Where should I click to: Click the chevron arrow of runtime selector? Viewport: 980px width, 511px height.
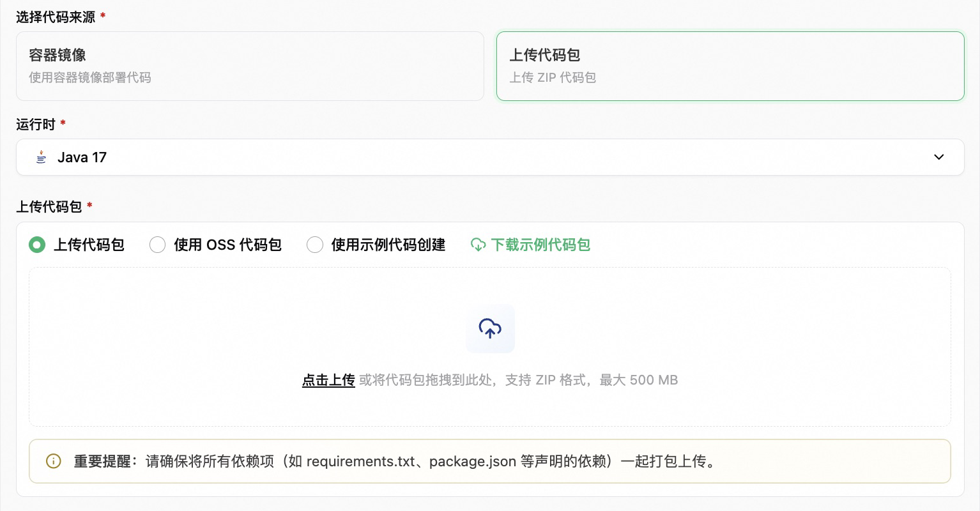click(x=939, y=157)
